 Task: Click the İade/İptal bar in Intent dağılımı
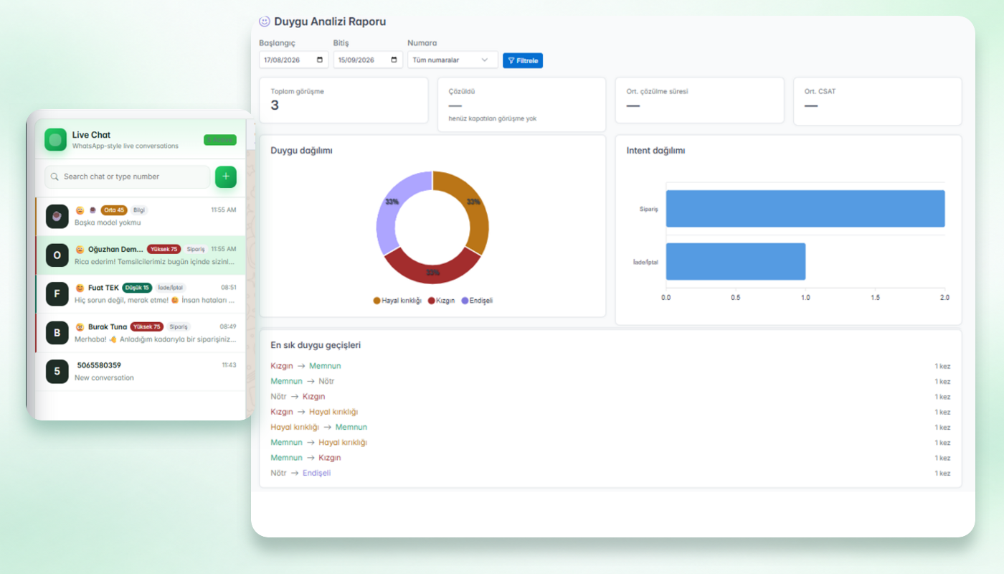point(736,261)
